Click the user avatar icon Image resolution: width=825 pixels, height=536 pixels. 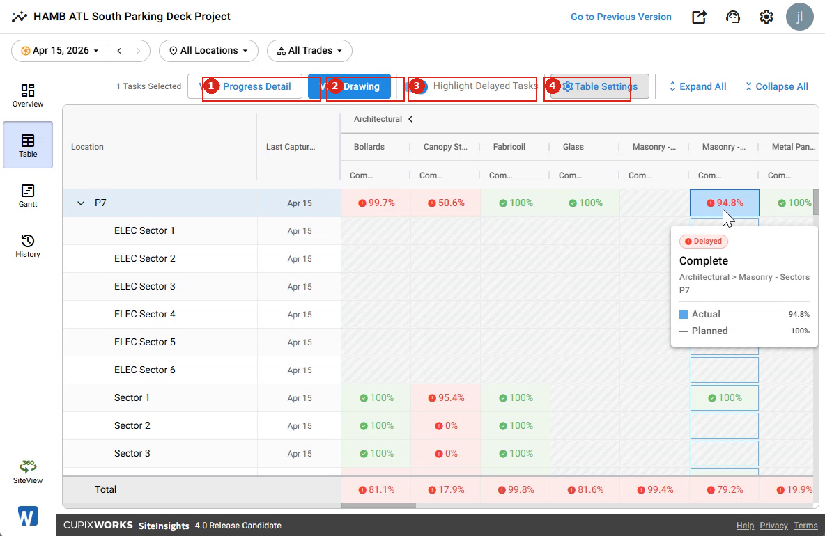(x=800, y=17)
